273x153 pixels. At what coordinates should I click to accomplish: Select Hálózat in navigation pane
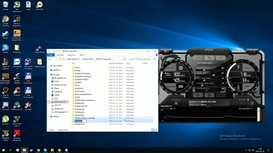pos(56,116)
